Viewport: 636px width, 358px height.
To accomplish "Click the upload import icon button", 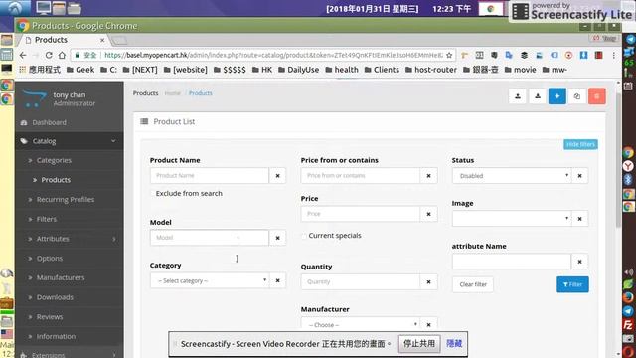I will pos(518,96).
